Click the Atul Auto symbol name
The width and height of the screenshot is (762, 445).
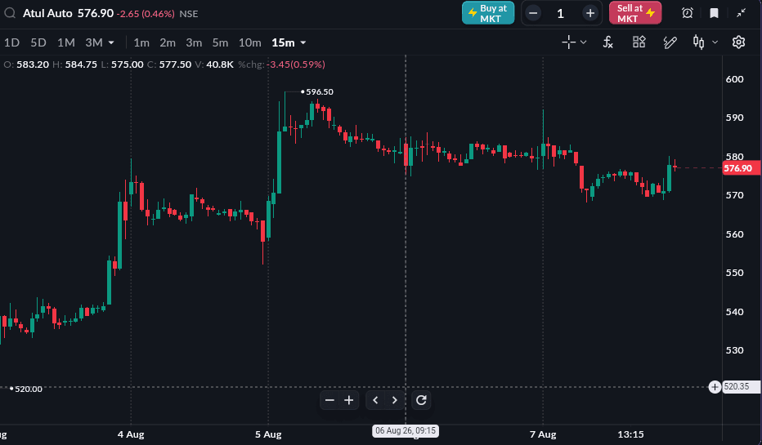(47, 13)
